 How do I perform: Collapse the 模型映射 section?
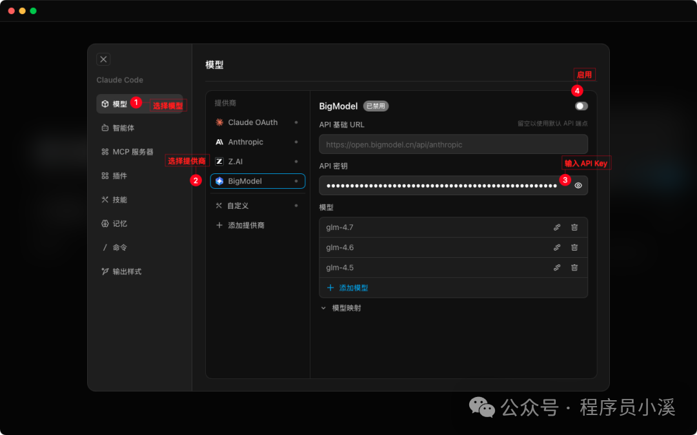click(323, 307)
